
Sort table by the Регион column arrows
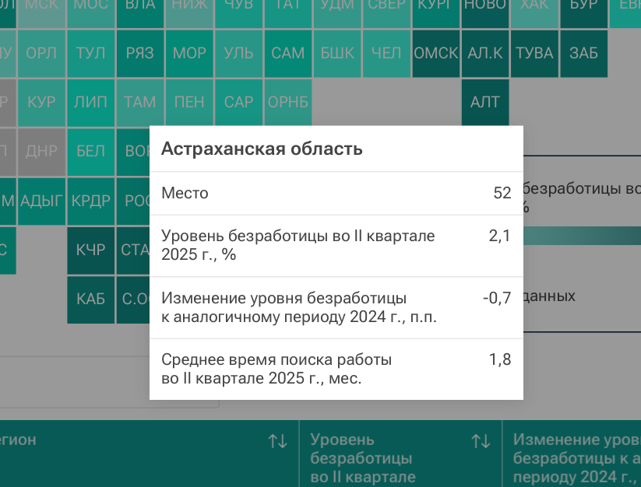pos(277,441)
